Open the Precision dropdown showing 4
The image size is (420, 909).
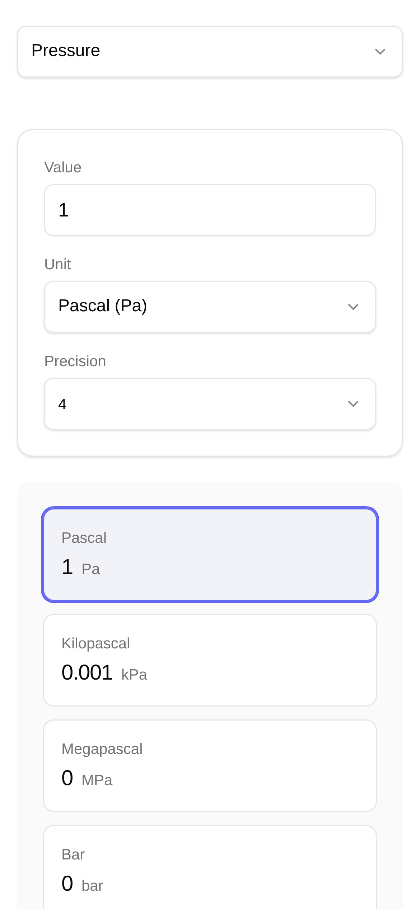pos(210,404)
